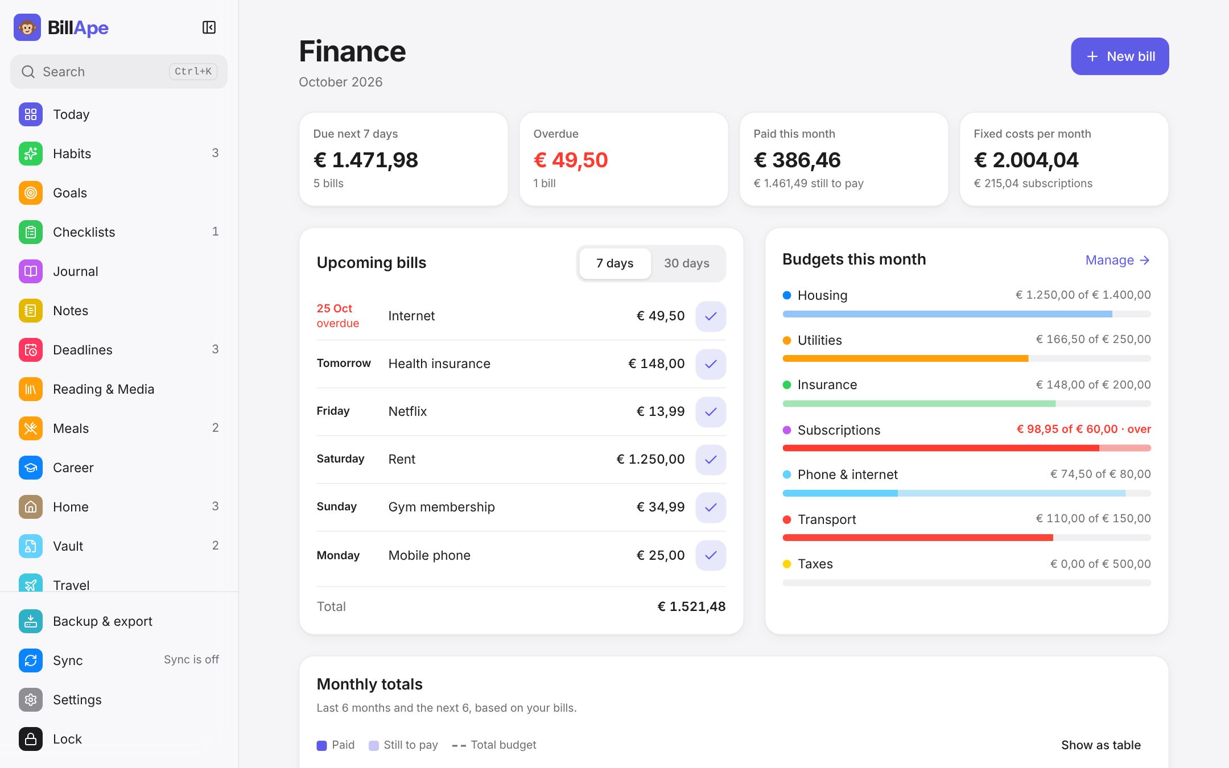Screen dimensions: 1229x768
Task: Click the Subscriptions over-budget bar
Action: [967, 448]
